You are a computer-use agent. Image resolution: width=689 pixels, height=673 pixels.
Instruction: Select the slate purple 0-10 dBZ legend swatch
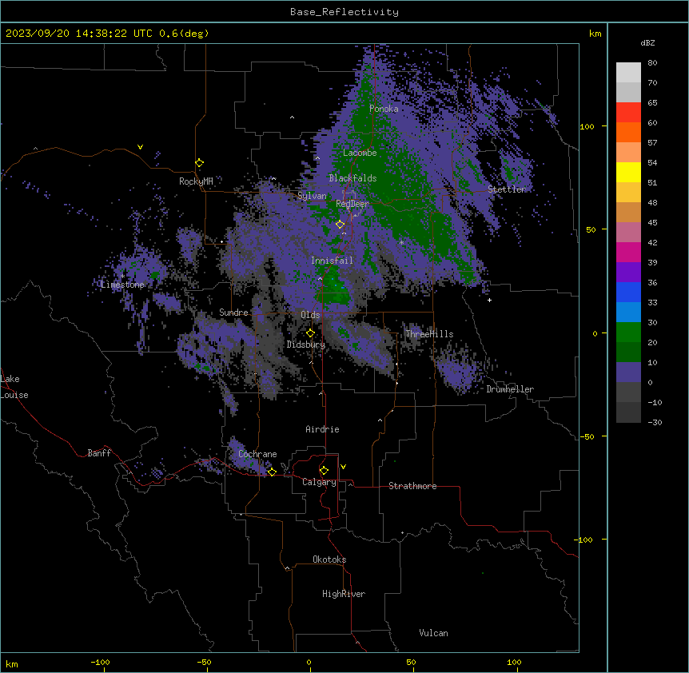(628, 372)
